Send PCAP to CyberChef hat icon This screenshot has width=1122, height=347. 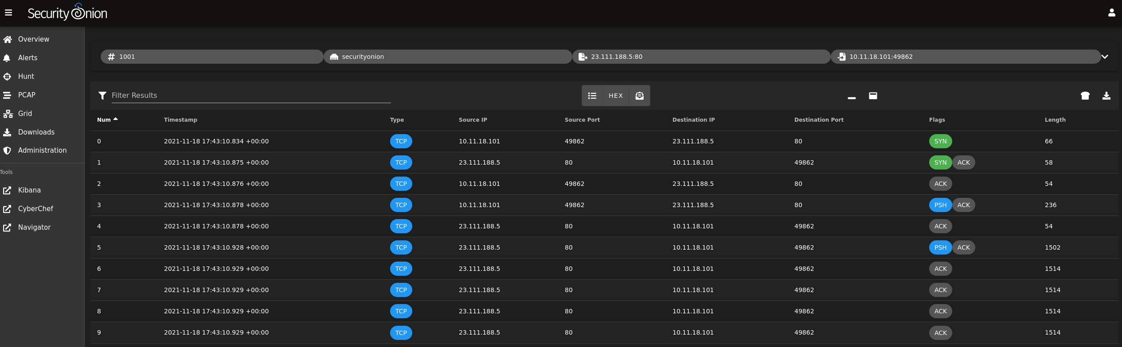1085,96
